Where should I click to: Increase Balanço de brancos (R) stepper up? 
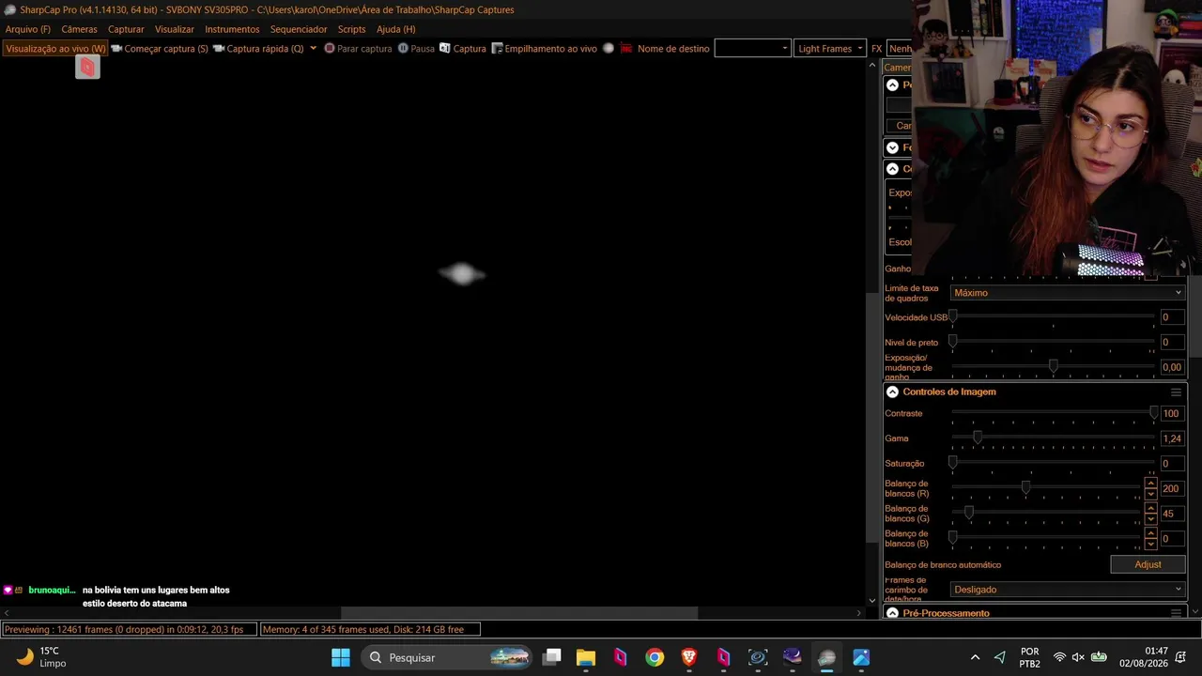tap(1150, 484)
